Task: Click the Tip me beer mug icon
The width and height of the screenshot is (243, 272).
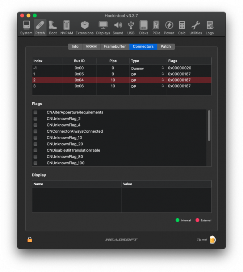Action: 213,240
